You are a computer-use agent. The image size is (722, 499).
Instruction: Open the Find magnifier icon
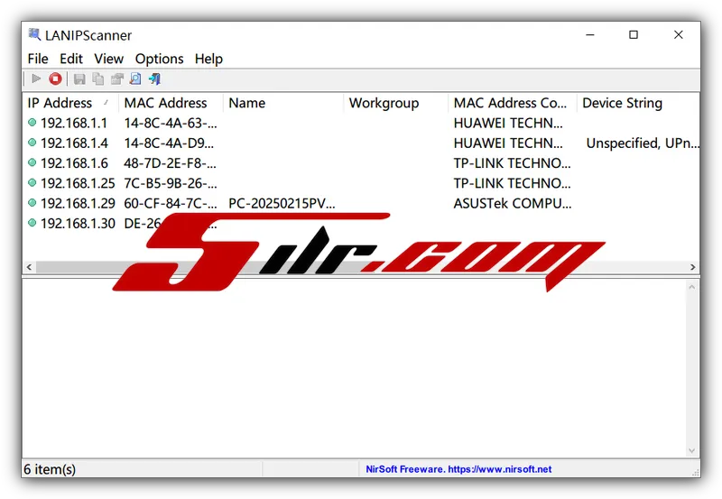pyautogui.click(x=135, y=79)
